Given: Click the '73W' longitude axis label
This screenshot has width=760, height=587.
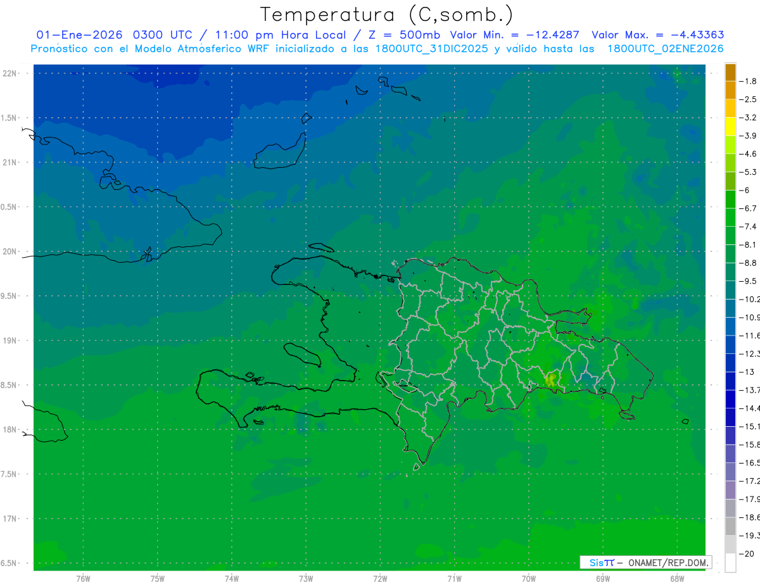Looking at the screenshot, I should pos(306,579).
